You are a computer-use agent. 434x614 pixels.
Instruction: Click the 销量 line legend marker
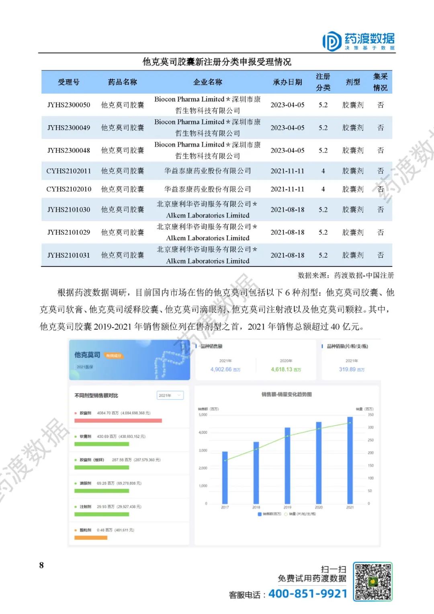[286, 514]
